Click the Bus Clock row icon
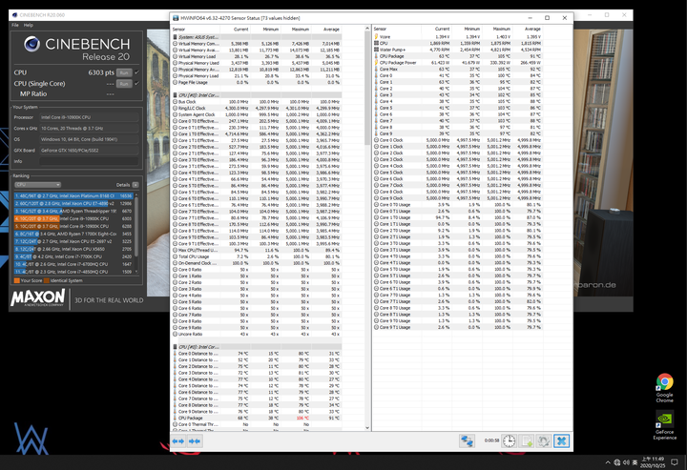Image resolution: width=687 pixels, height=470 pixels. 176,101
